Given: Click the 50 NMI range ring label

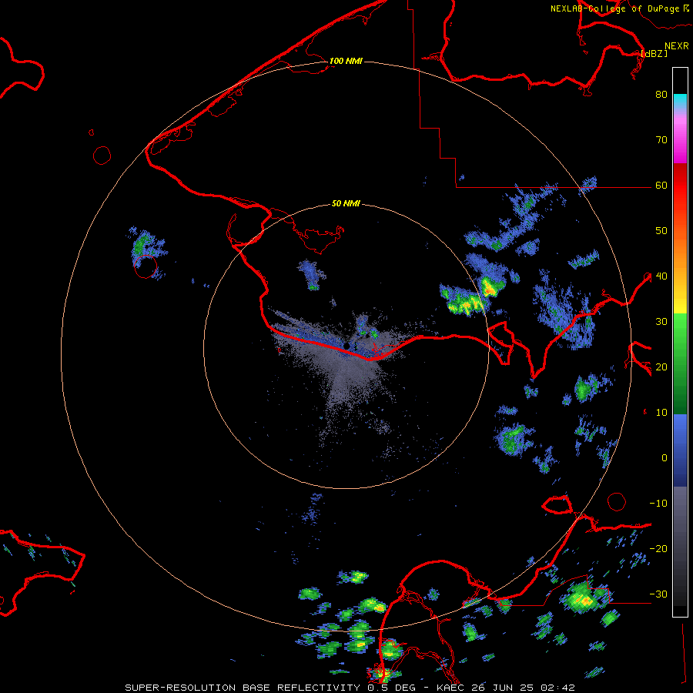Looking at the screenshot, I should (346, 204).
